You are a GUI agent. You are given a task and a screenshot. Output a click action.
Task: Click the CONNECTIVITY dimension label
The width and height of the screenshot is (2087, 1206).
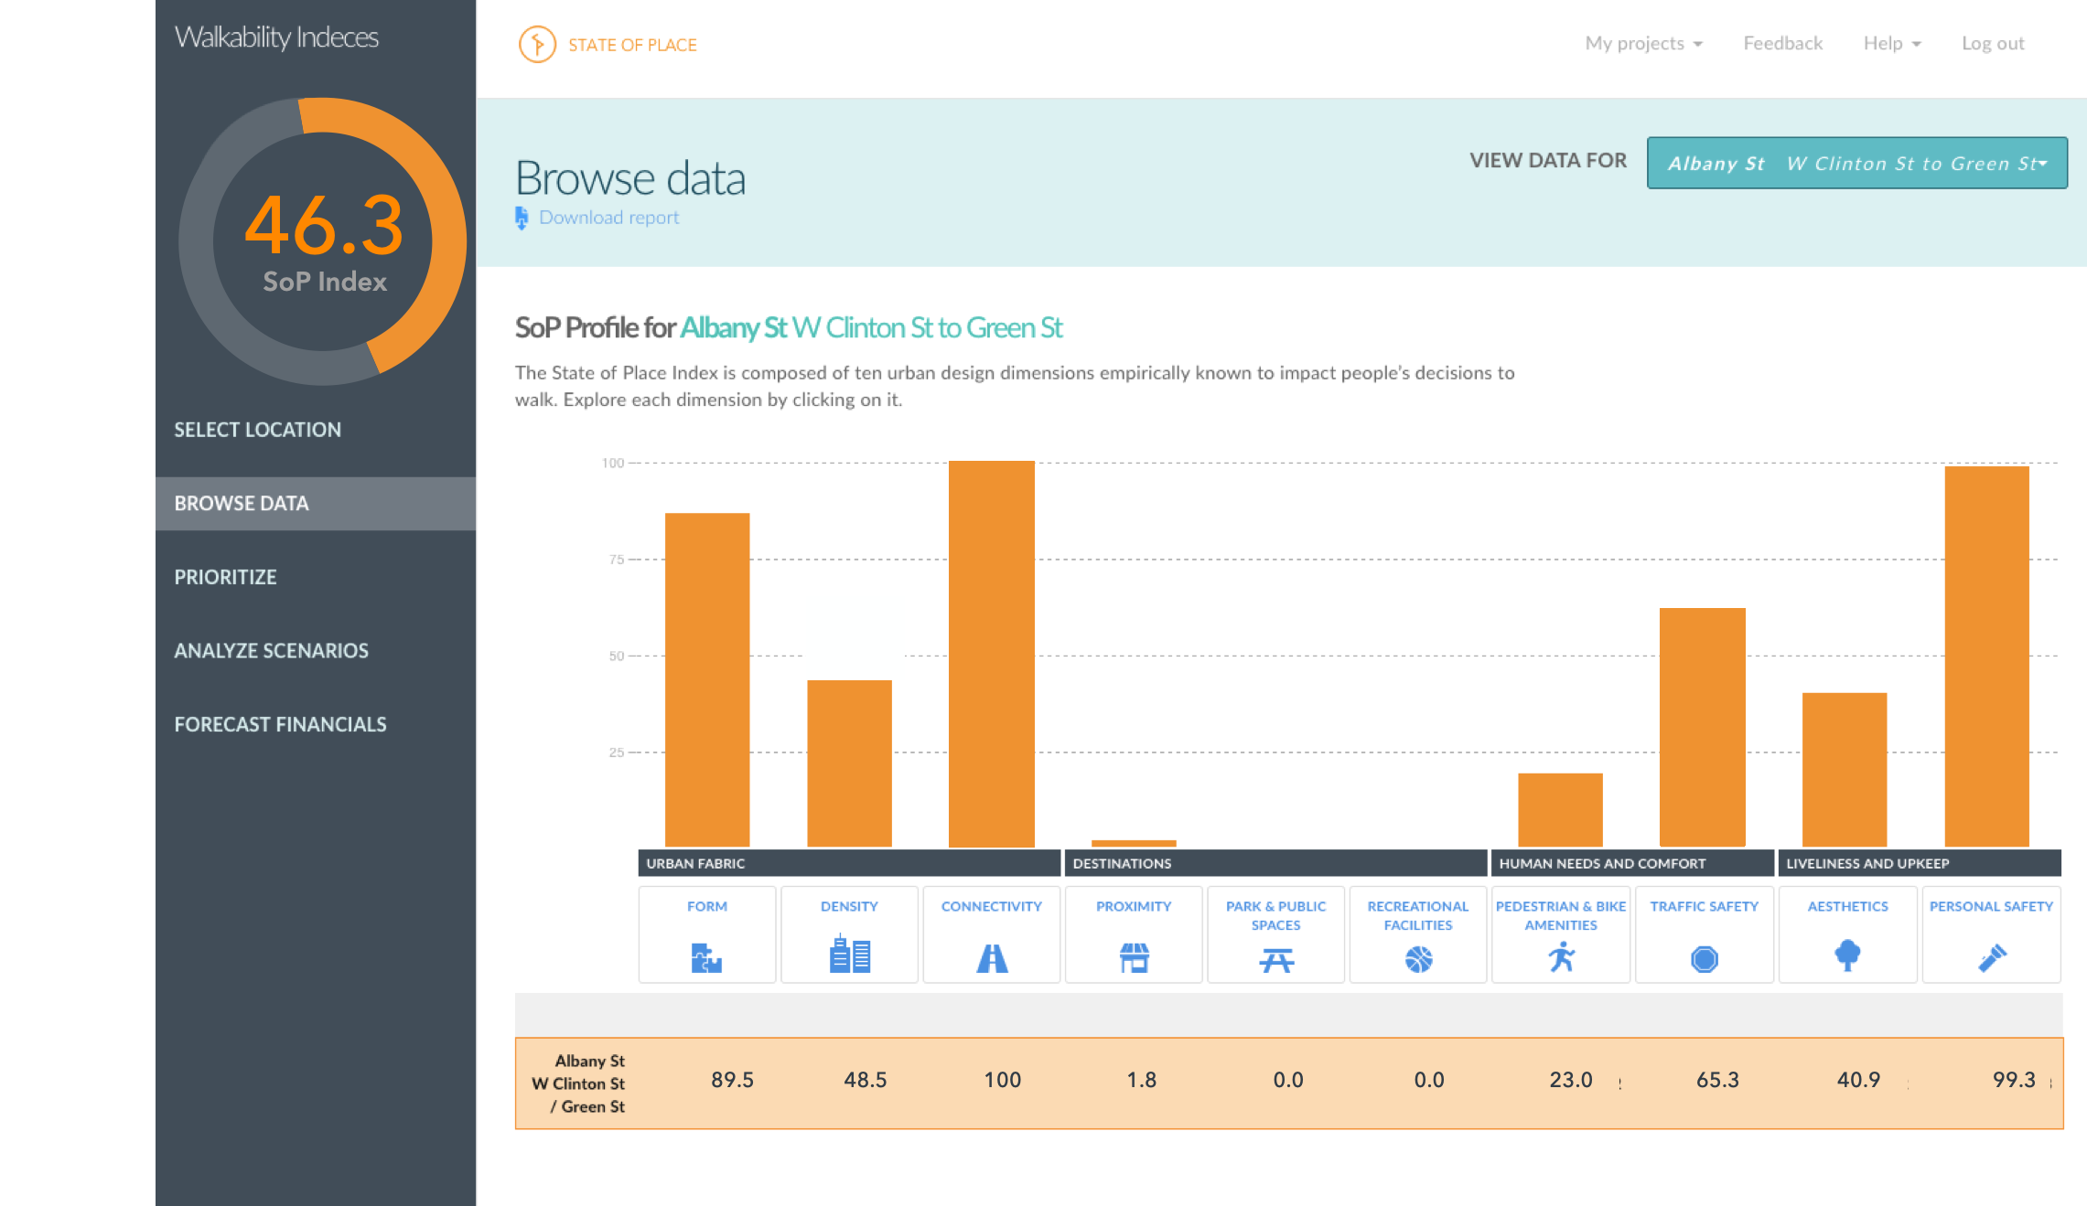(991, 906)
